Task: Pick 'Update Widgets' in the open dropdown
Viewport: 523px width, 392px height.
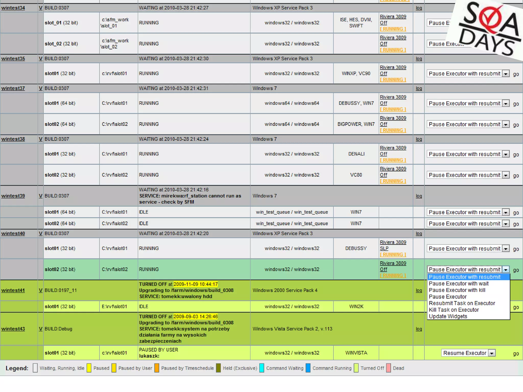Action: tap(448, 316)
